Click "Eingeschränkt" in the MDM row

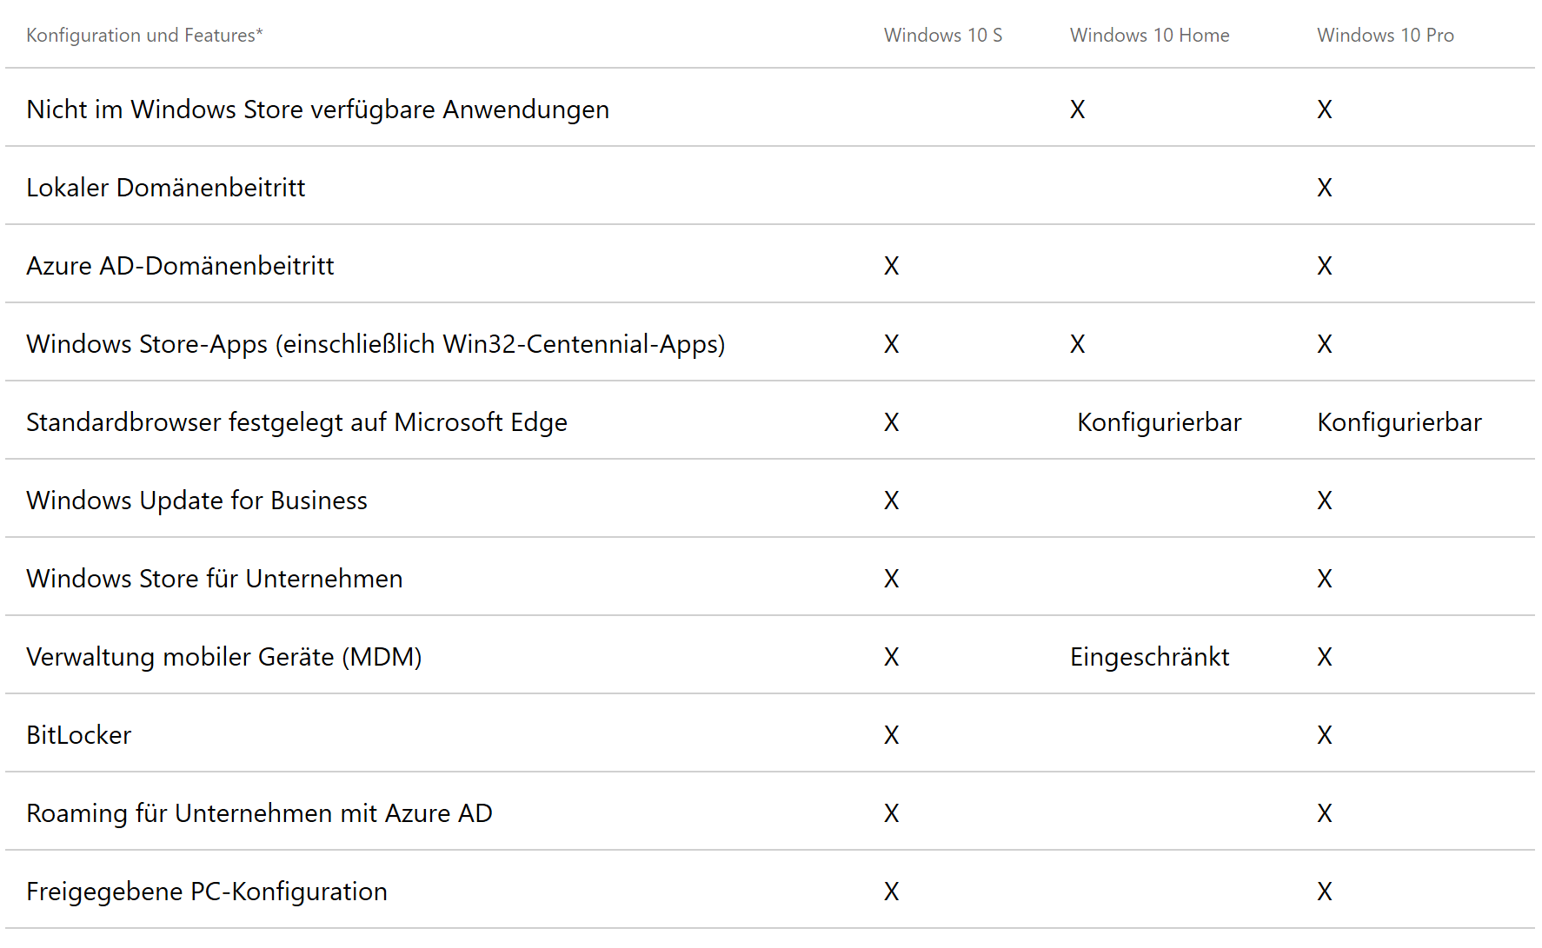pos(1149,657)
